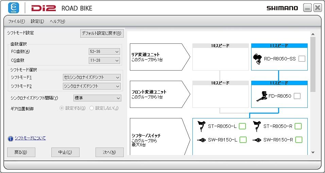Click the SW-R9150-L switch icon
Screen dimensions: 325x173
click(x=202, y=140)
